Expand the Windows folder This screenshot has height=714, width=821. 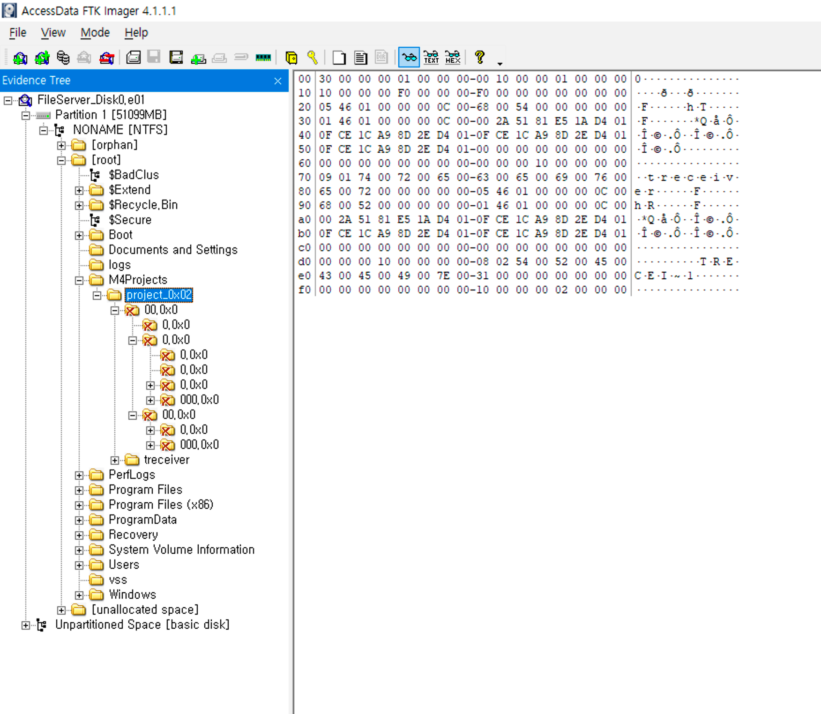click(79, 595)
